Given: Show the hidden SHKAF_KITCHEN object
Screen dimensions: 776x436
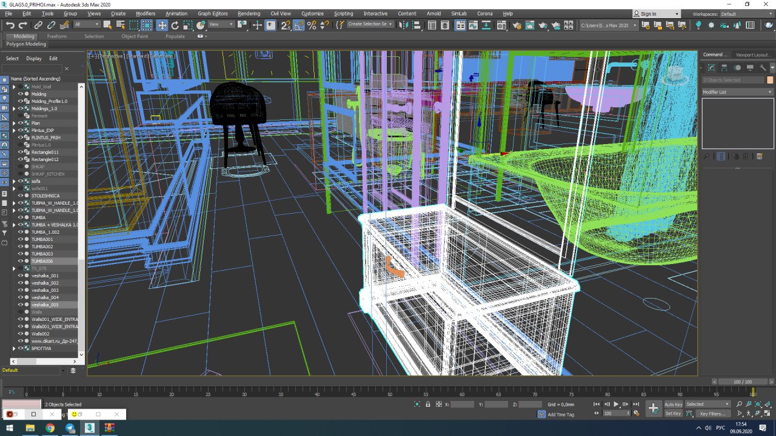Looking at the screenshot, I should [20, 174].
